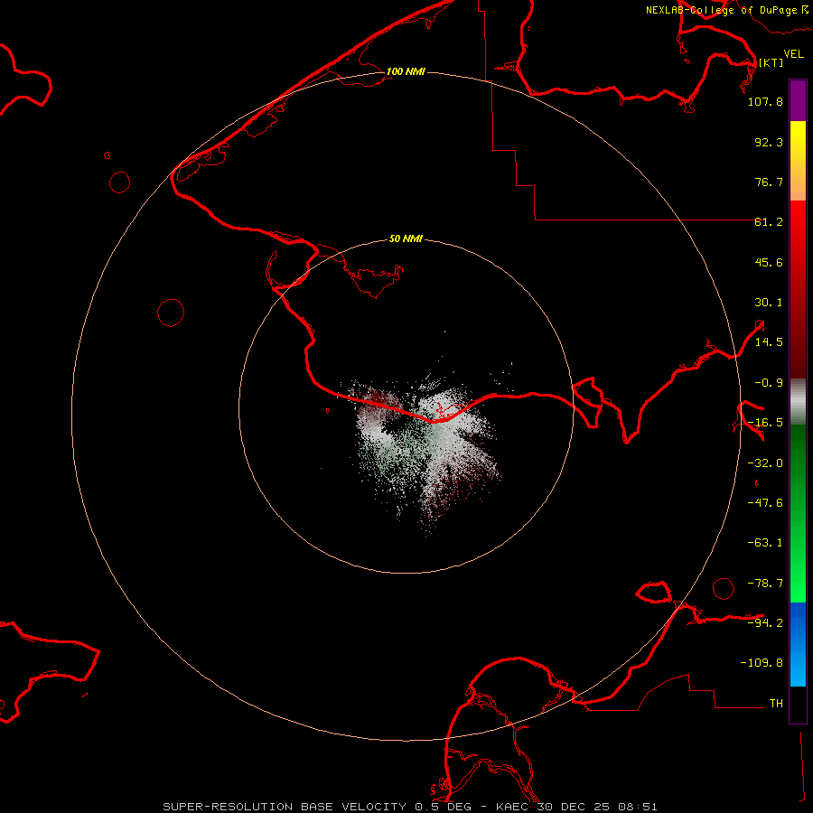Click the [KT] units label
The width and height of the screenshot is (813, 813).
coord(771,62)
